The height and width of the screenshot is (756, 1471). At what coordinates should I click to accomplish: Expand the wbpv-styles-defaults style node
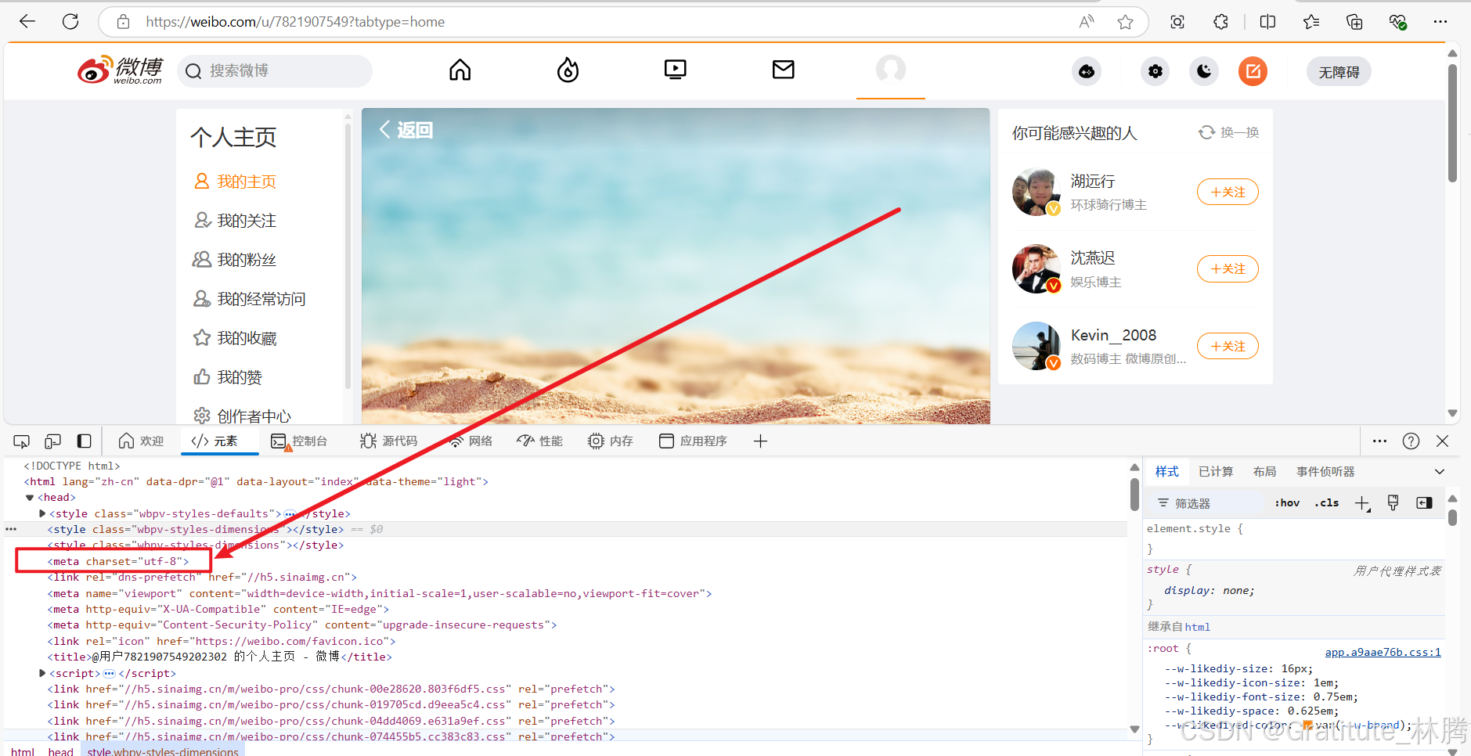pos(42,513)
